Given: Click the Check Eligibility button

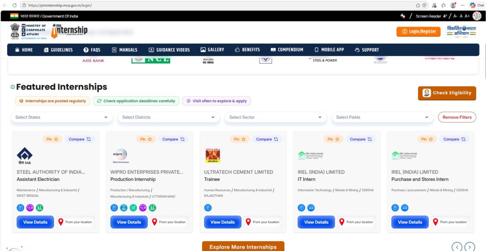Looking at the screenshot, I should [x=447, y=93].
